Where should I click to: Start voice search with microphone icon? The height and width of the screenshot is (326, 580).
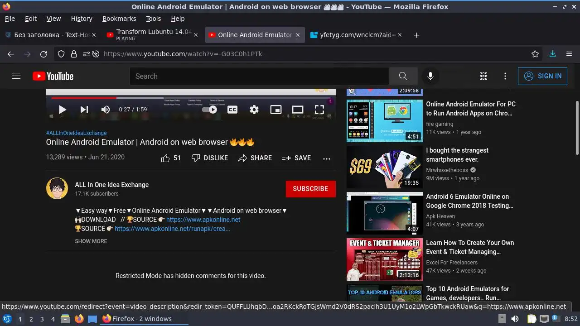pyautogui.click(x=430, y=76)
